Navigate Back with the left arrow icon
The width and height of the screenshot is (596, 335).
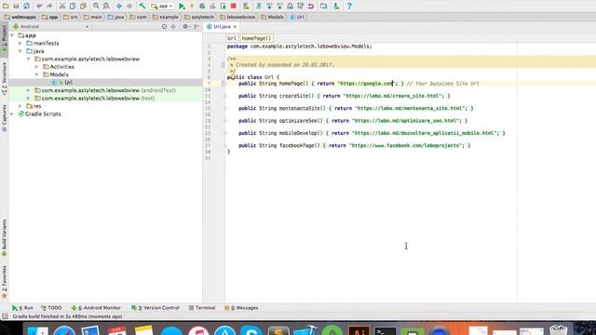(x=119, y=6)
